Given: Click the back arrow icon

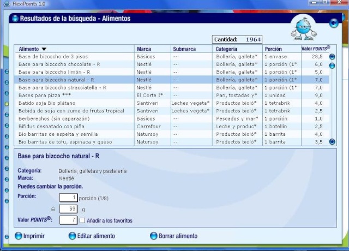Looking at the screenshot, I should coord(334,23).
